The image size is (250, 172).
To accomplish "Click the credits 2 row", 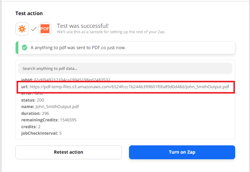I will point(31,127).
